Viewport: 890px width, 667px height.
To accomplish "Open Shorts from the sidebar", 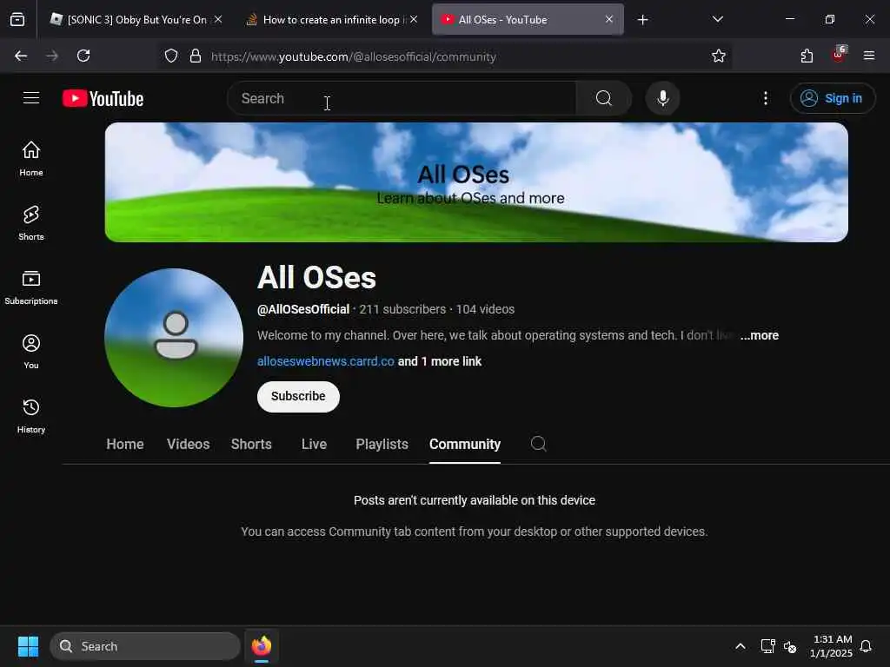I will pos(31,223).
